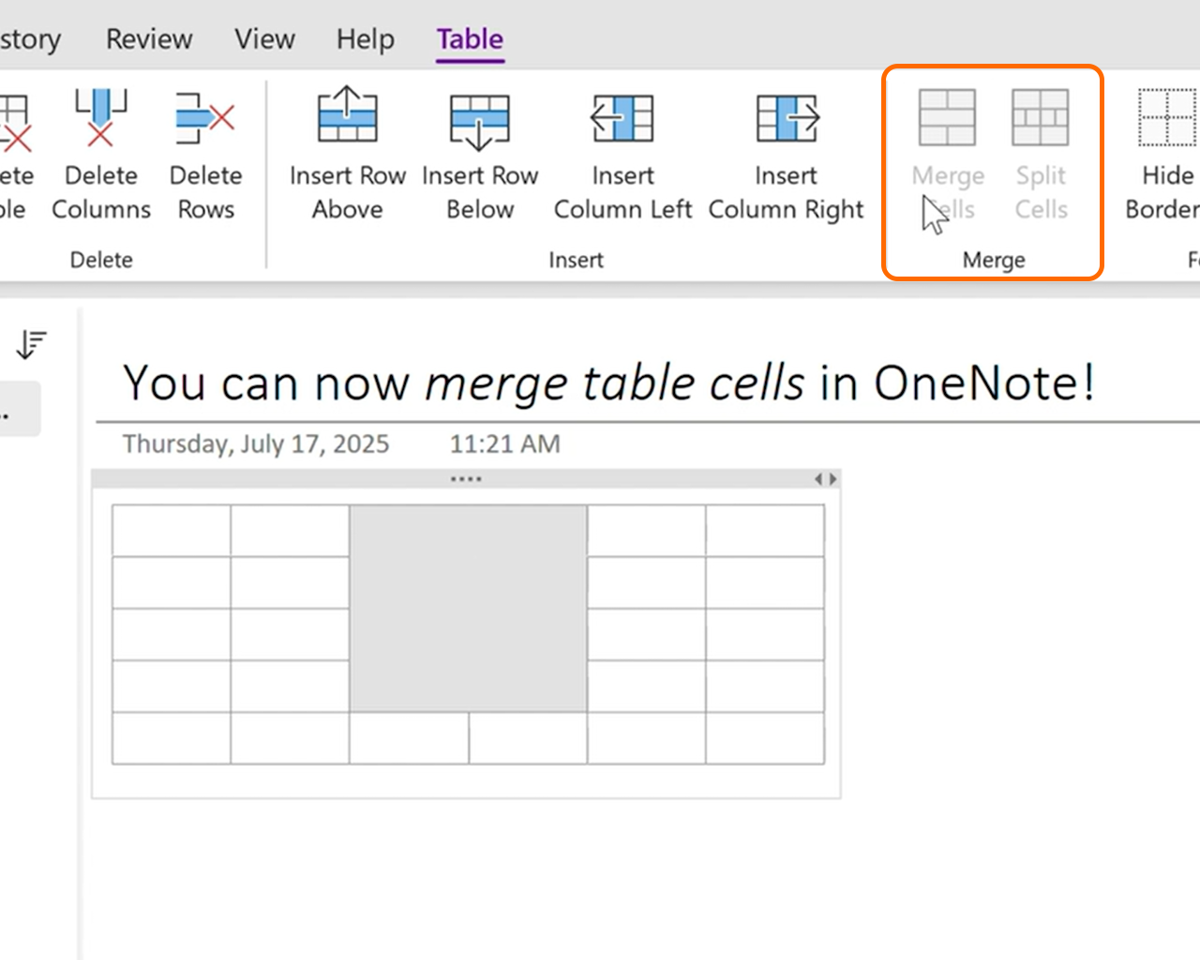
Task: Insert a row below the selection
Action: (479, 121)
